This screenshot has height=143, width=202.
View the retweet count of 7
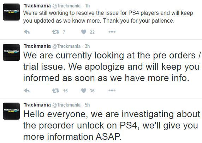64,32
